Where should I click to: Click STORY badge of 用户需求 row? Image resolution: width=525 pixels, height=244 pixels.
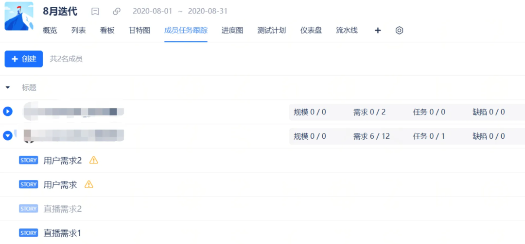(29, 184)
